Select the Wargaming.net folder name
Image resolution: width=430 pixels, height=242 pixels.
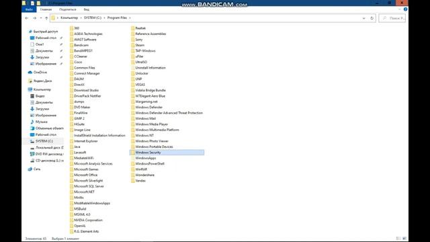[x=146, y=102]
